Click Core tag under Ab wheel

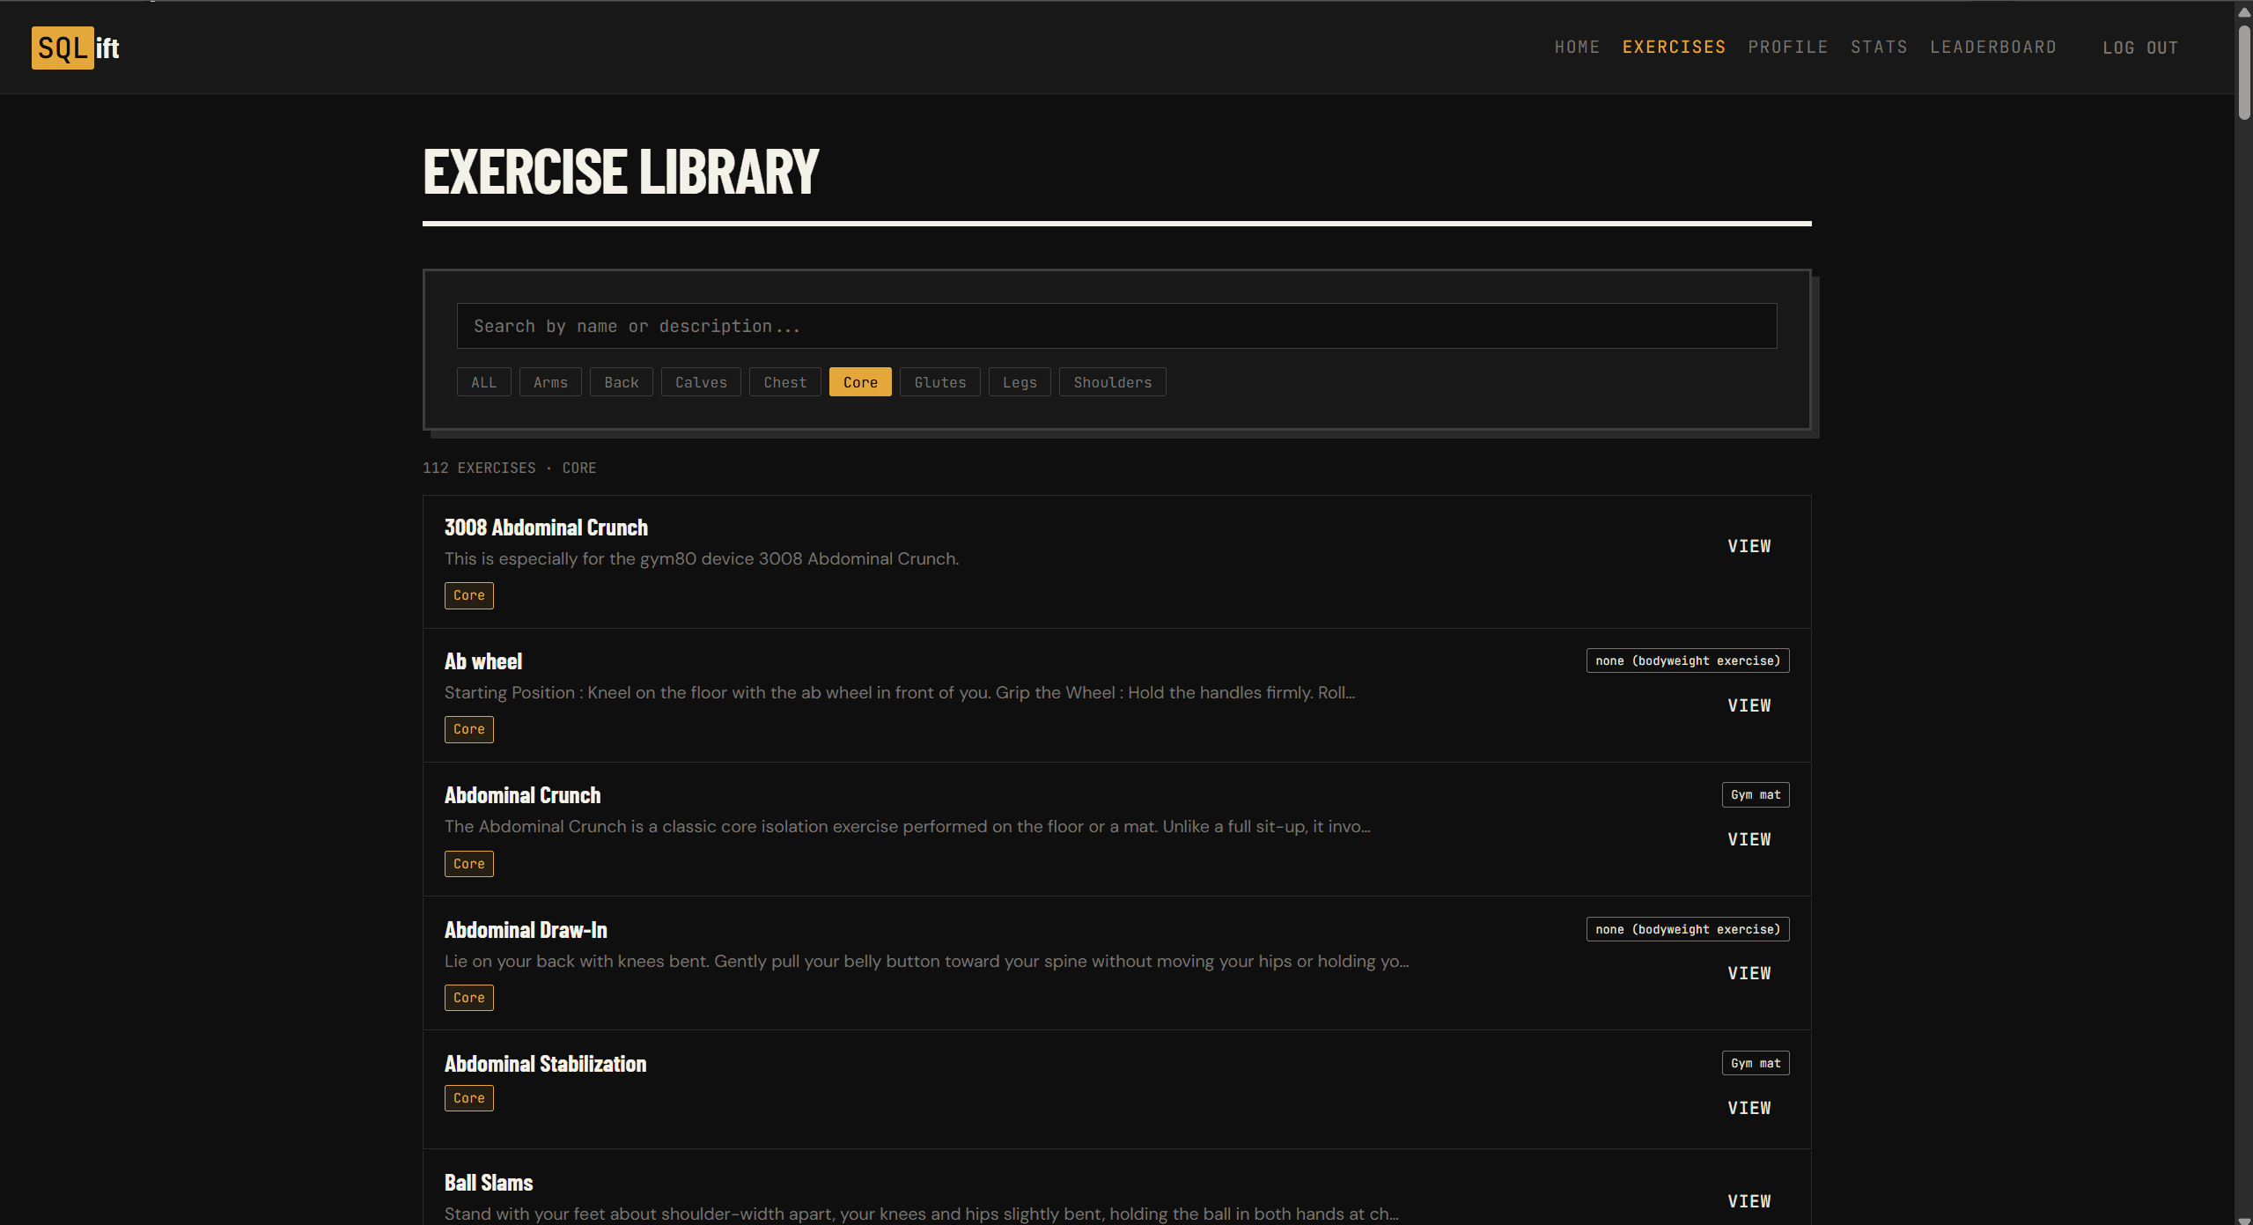pyautogui.click(x=469, y=729)
